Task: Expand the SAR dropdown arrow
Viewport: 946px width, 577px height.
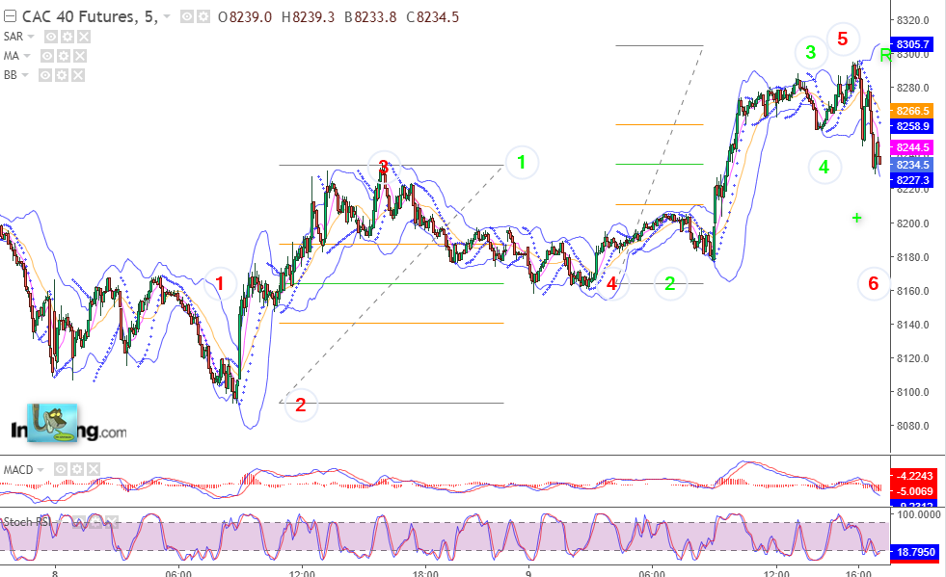Action: [31, 37]
